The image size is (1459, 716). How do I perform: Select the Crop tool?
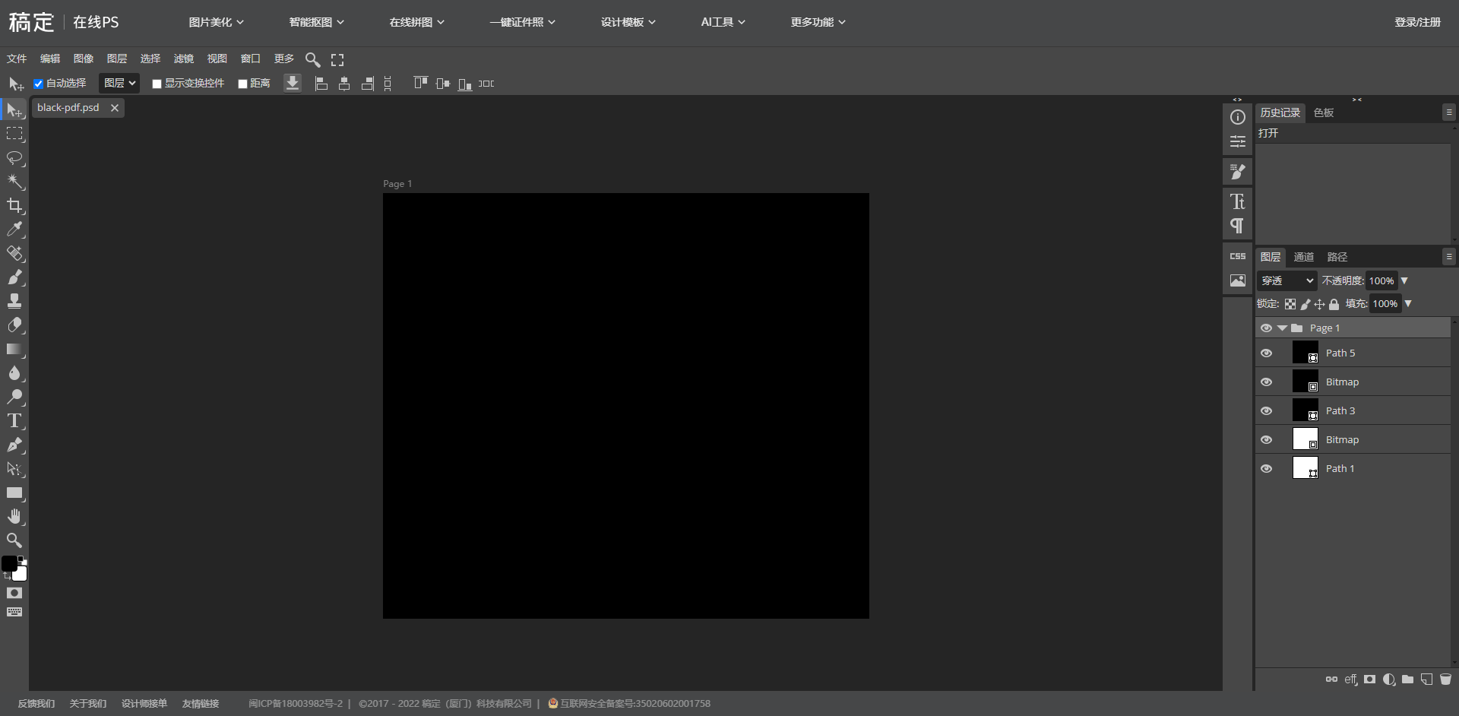click(x=14, y=205)
